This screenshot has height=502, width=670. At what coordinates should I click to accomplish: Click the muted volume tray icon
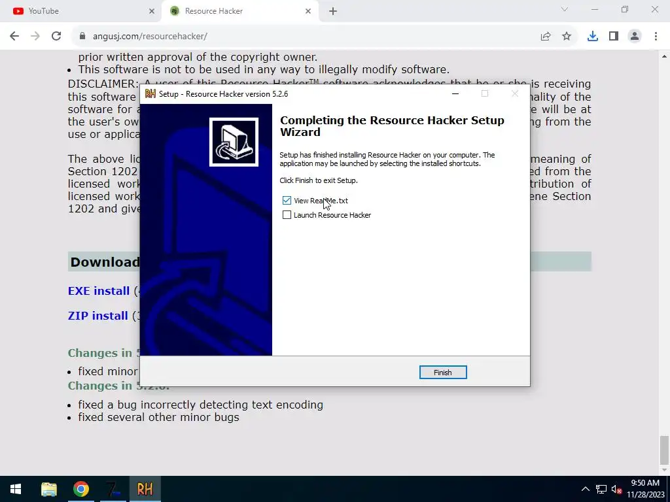616,489
